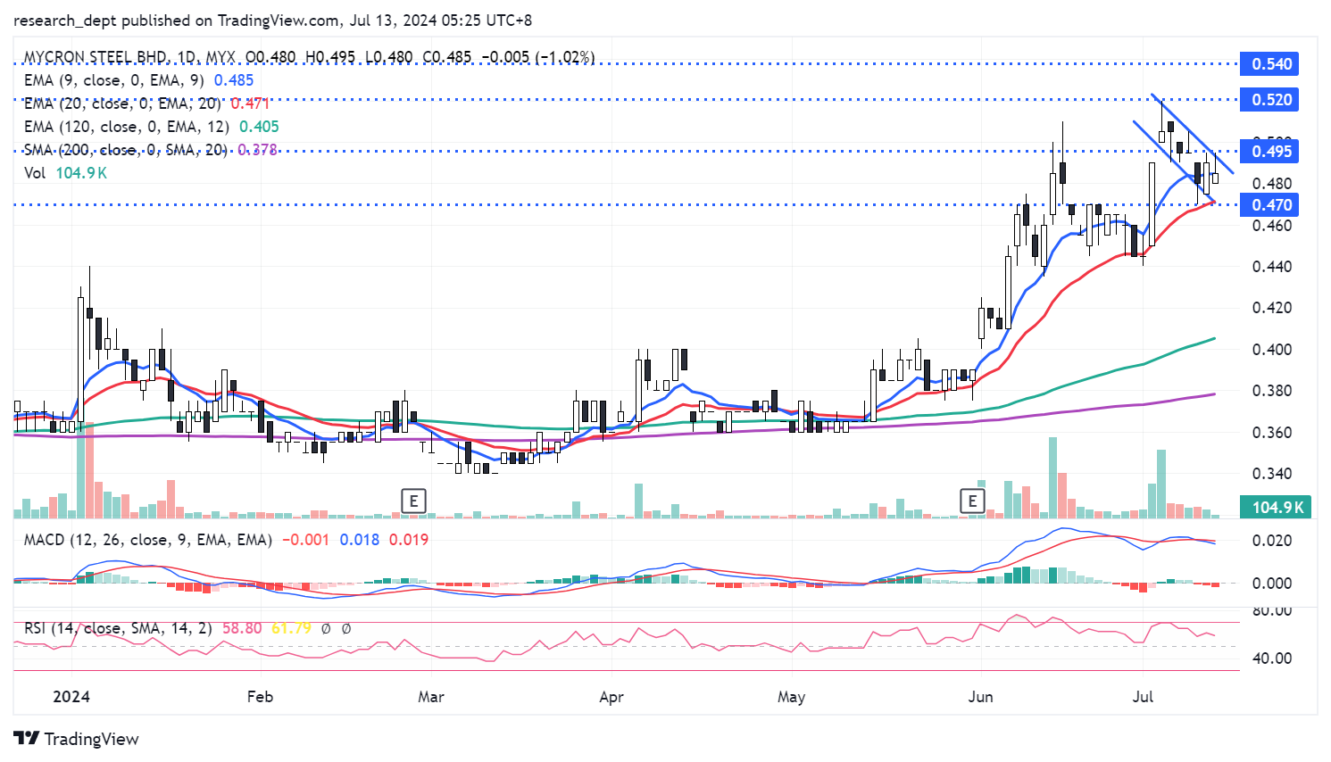This screenshot has width=1331, height=762.
Task: Open the earnings E marker near June
Action: (972, 501)
